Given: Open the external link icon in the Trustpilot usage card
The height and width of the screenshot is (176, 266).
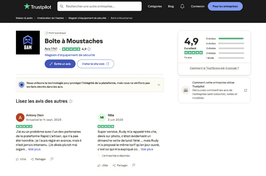Looking at the screenshot, I should tap(246, 90).
